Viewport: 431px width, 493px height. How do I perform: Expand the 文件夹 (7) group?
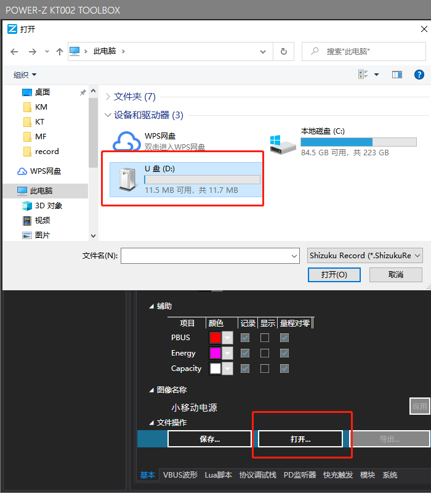click(108, 97)
